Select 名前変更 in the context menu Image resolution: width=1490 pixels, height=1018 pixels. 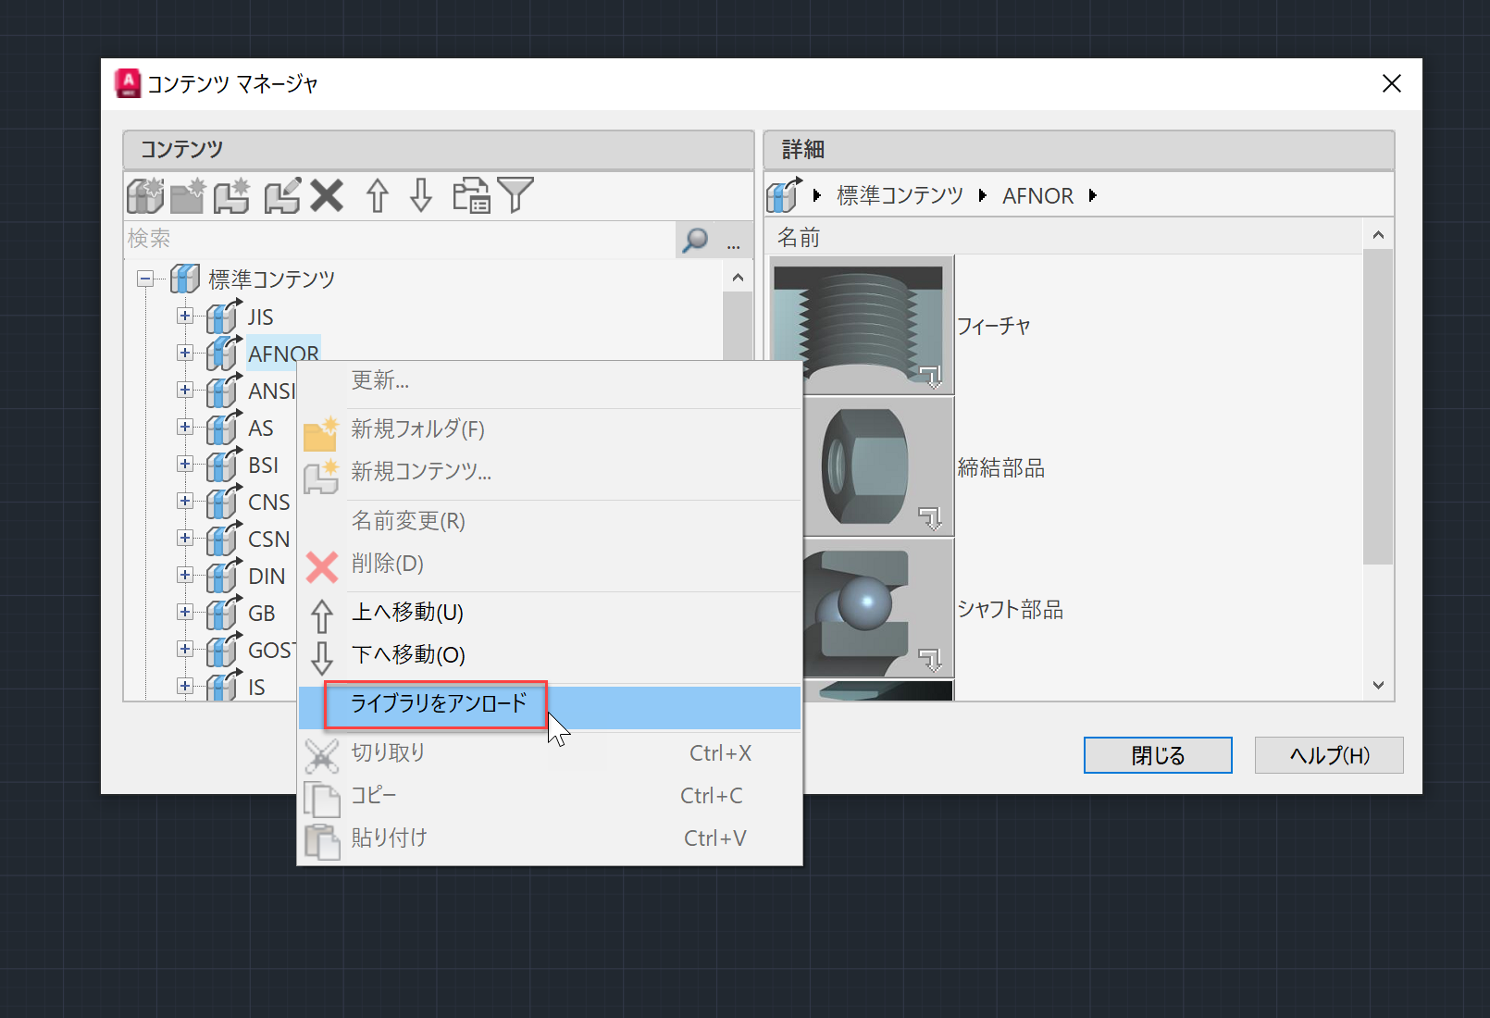408,520
